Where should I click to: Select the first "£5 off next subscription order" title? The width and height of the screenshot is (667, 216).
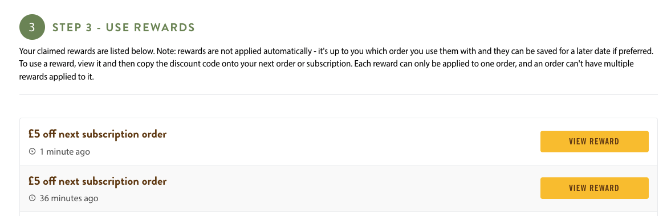(97, 135)
